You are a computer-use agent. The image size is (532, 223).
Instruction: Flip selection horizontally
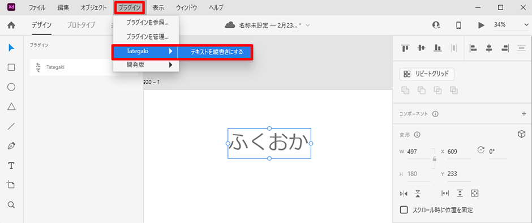point(404,194)
